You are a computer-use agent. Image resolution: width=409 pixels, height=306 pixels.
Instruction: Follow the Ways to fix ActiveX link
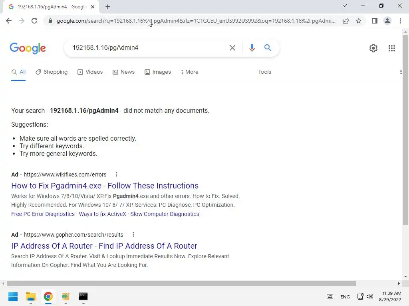(103, 214)
